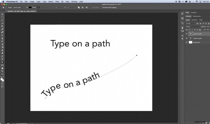The image size is (210, 124).
Task: Hide the unselected Type on a path layer
Action: (x=186, y=38)
